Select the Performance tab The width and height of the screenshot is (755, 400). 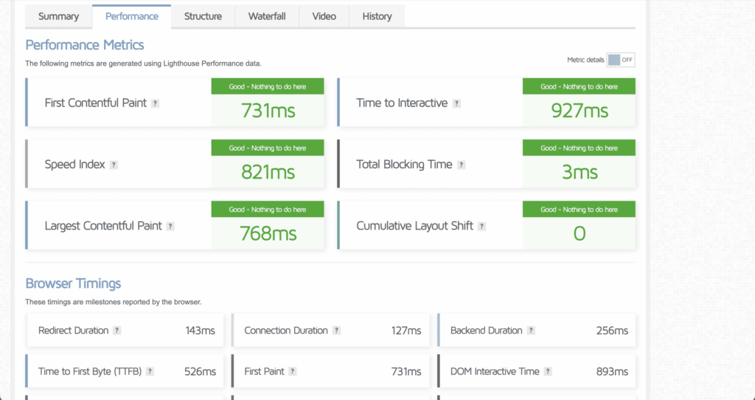(x=131, y=16)
